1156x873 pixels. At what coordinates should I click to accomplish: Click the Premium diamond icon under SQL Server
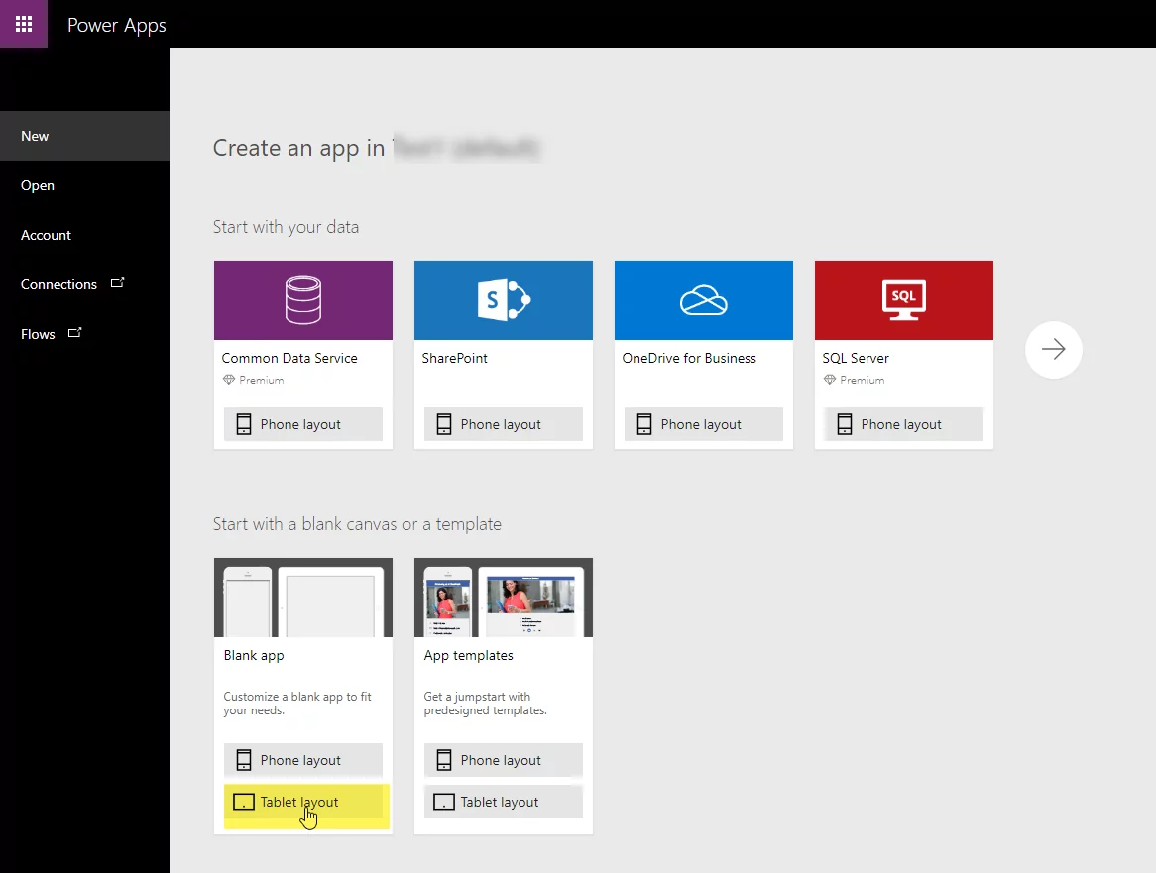(x=830, y=381)
